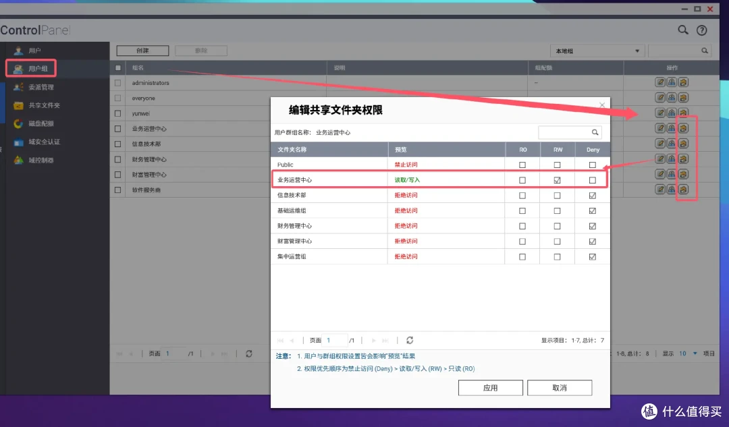Screen dimensions: 729x427
Task: Click the 委派管理 sidebar icon
Action: pos(19,87)
